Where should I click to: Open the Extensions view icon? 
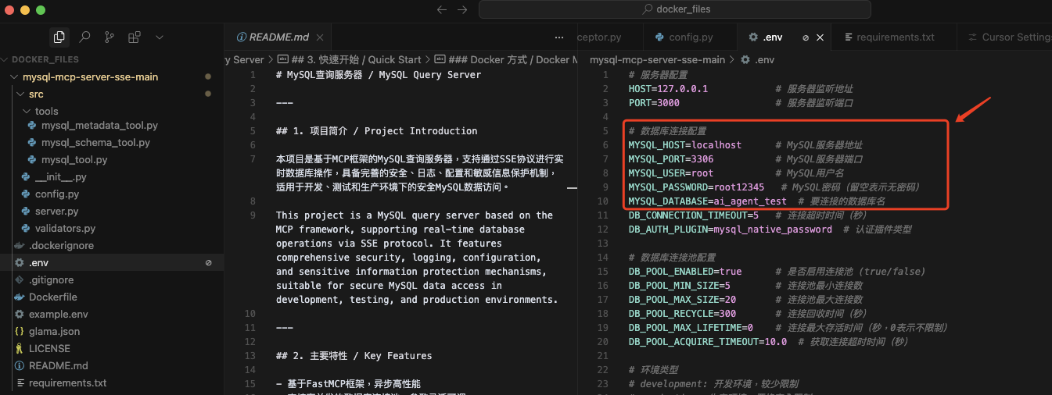pyautogui.click(x=135, y=37)
